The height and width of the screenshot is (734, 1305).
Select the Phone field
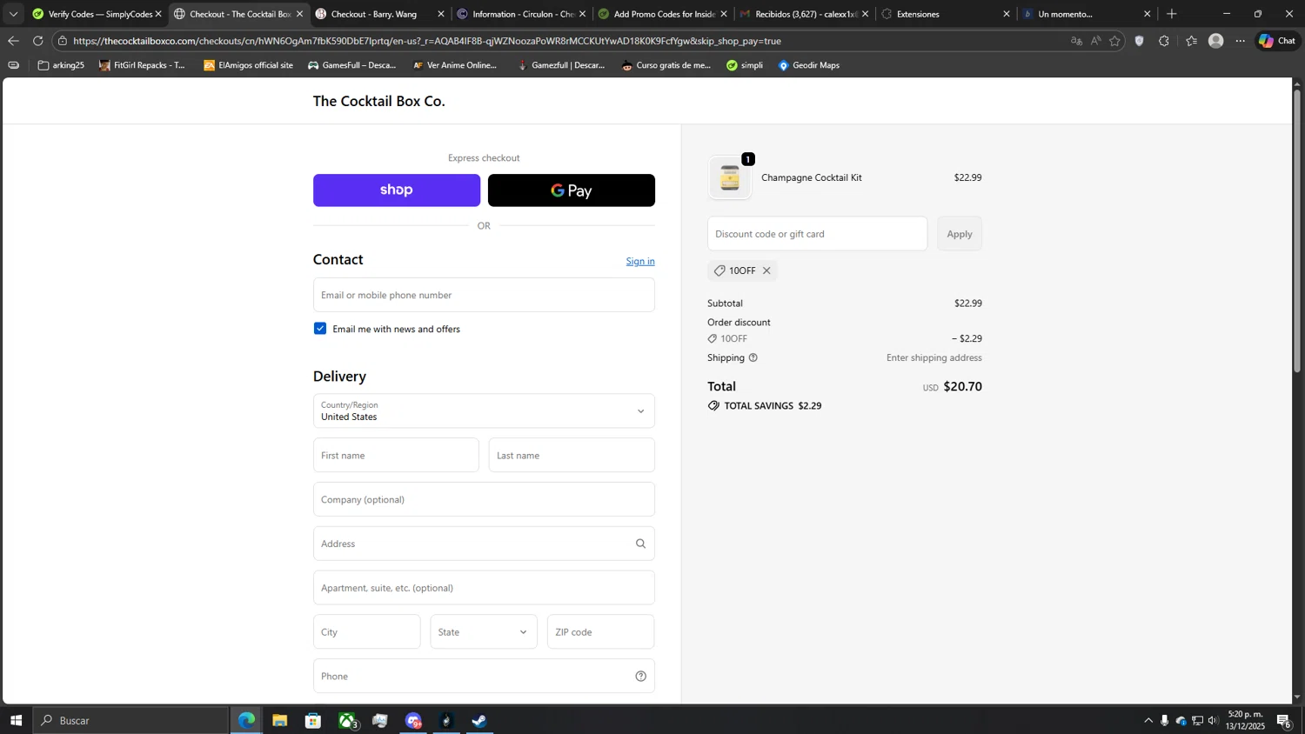[x=484, y=676]
